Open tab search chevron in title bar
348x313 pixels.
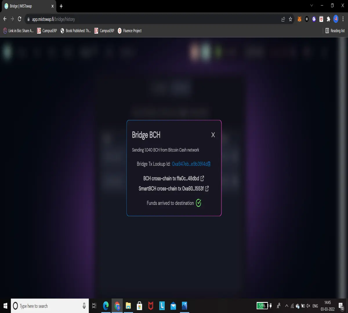tap(312, 6)
